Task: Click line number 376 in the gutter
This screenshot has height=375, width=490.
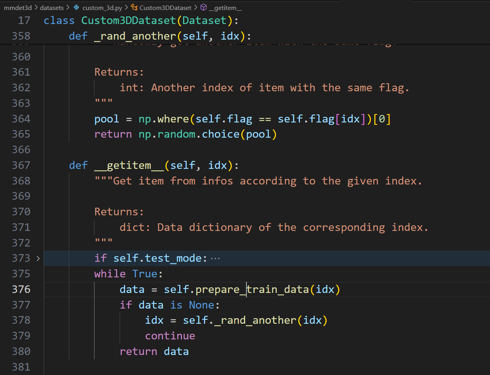Action: [21, 289]
